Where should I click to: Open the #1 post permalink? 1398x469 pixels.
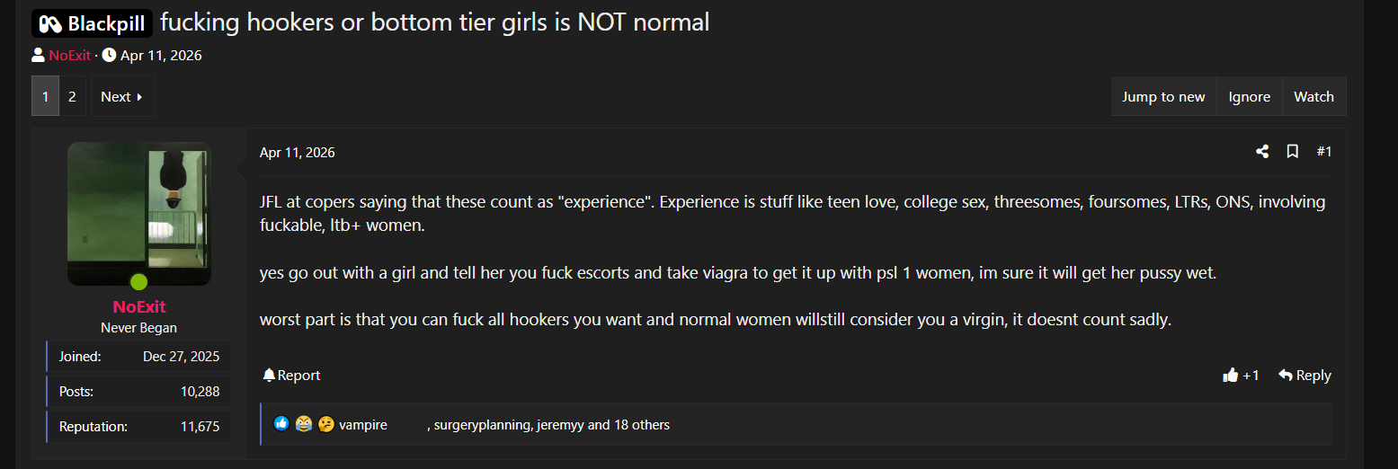point(1324,152)
